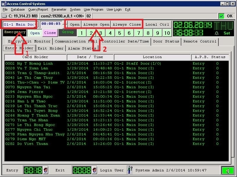Click the person icon beside Entry counter
Image resolution: width=237 pixels, height=177 pixels.
pos(46,170)
